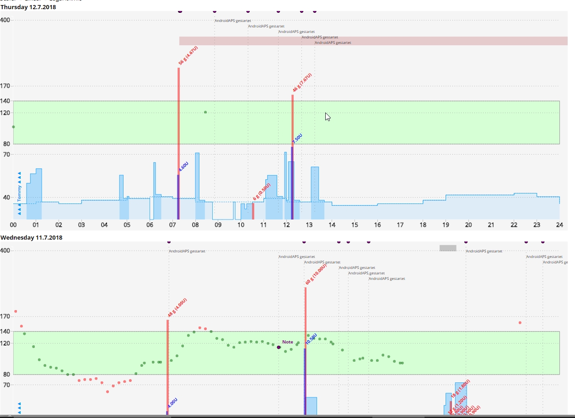
Task: Select the pink glucose dot after 22:00 Wednesday
Action: [520, 322]
